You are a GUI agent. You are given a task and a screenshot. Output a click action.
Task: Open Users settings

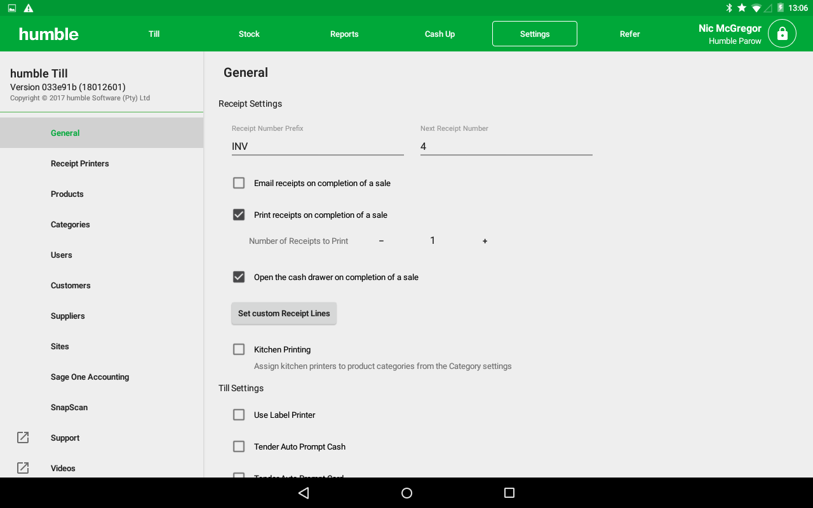[102, 255]
